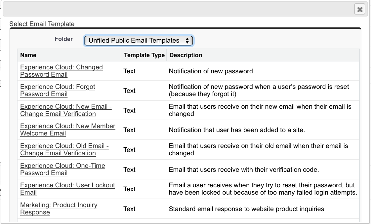
Task: Select Marketing: Product Inquiry Response template
Action: click(59, 208)
